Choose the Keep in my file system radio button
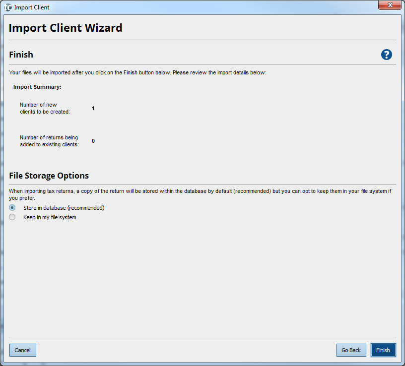The height and width of the screenshot is (366, 405). pyautogui.click(x=12, y=217)
